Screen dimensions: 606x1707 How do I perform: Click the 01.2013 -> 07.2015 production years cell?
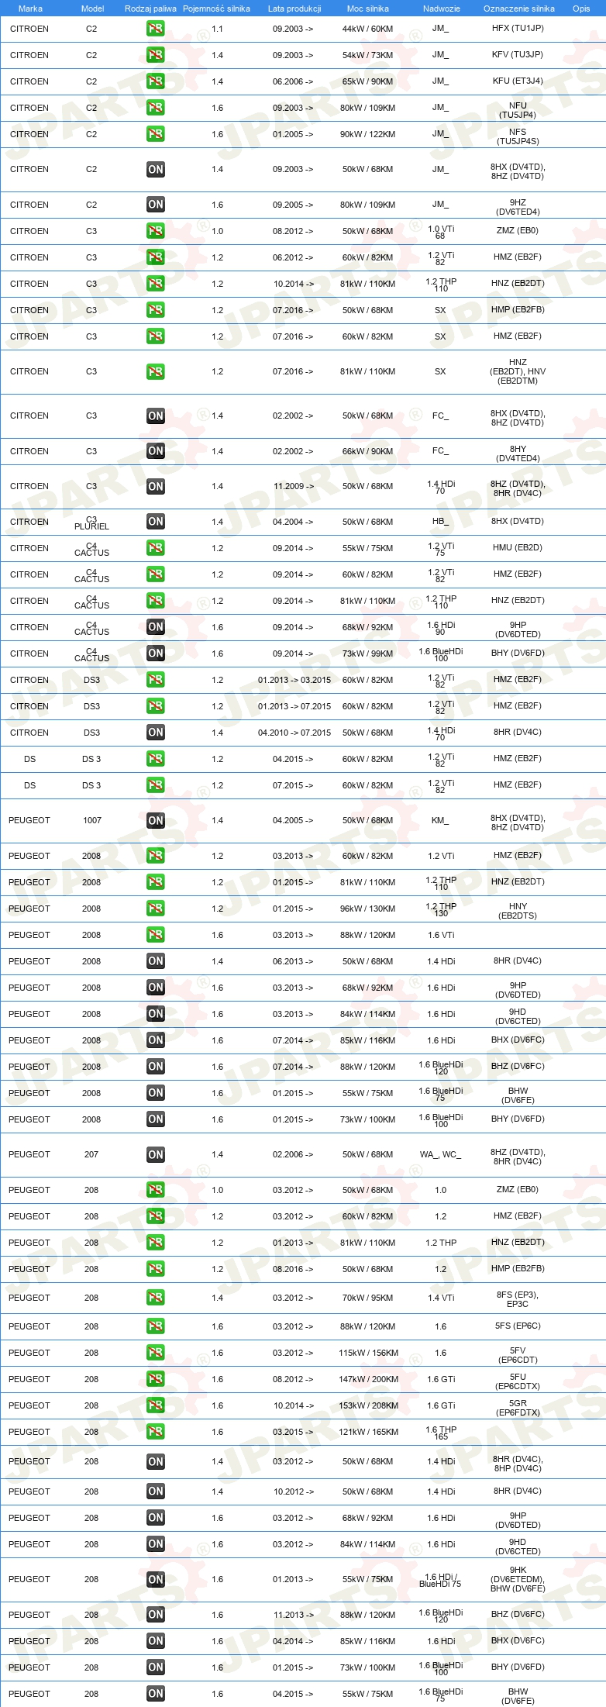click(294, 706)
